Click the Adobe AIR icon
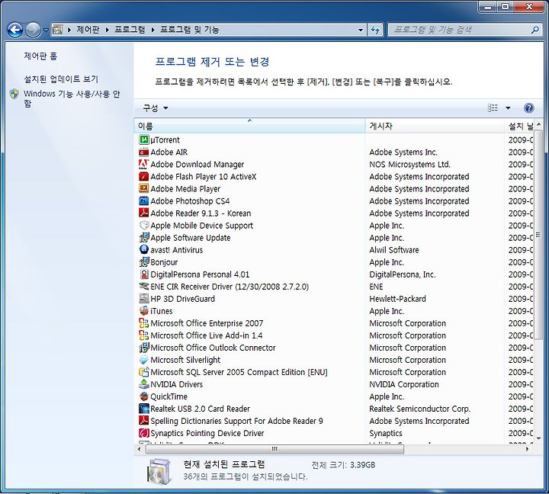The height and width of the screenshot is (494, 549). 144,152
